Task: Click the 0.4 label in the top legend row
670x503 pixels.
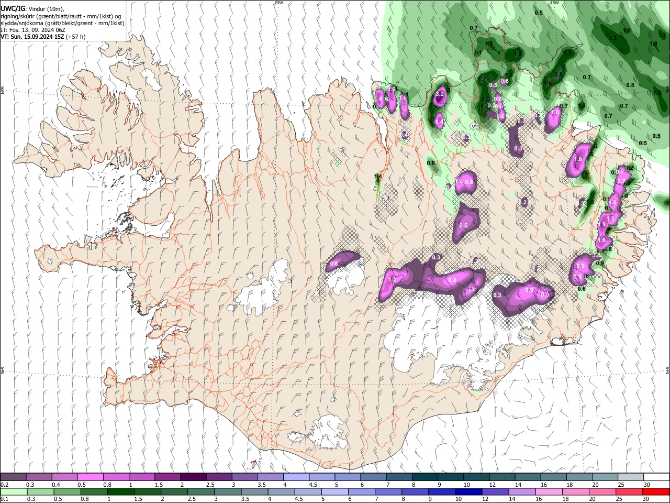Action: click(x=56, y=485)
